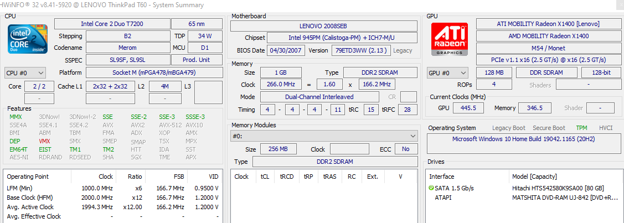Click the EM64T feature label
Viewport: 624px width, 223px height.
point(18,149)
